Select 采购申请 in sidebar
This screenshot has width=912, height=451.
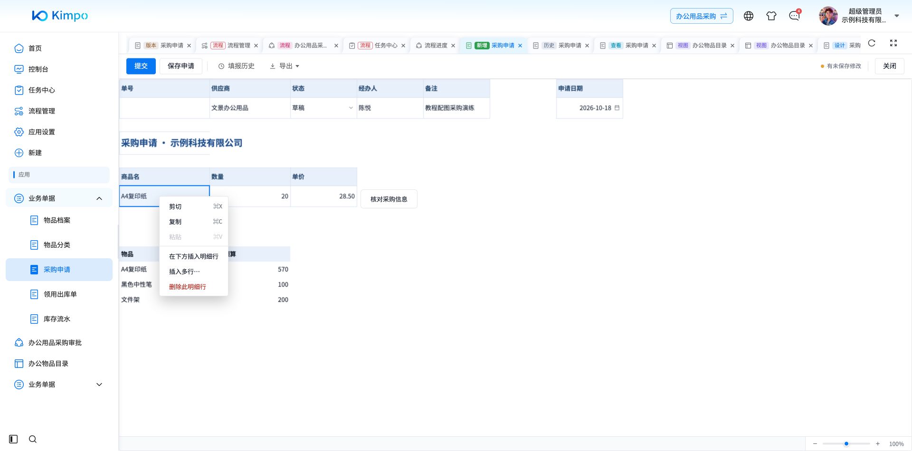tap(59, 270)
